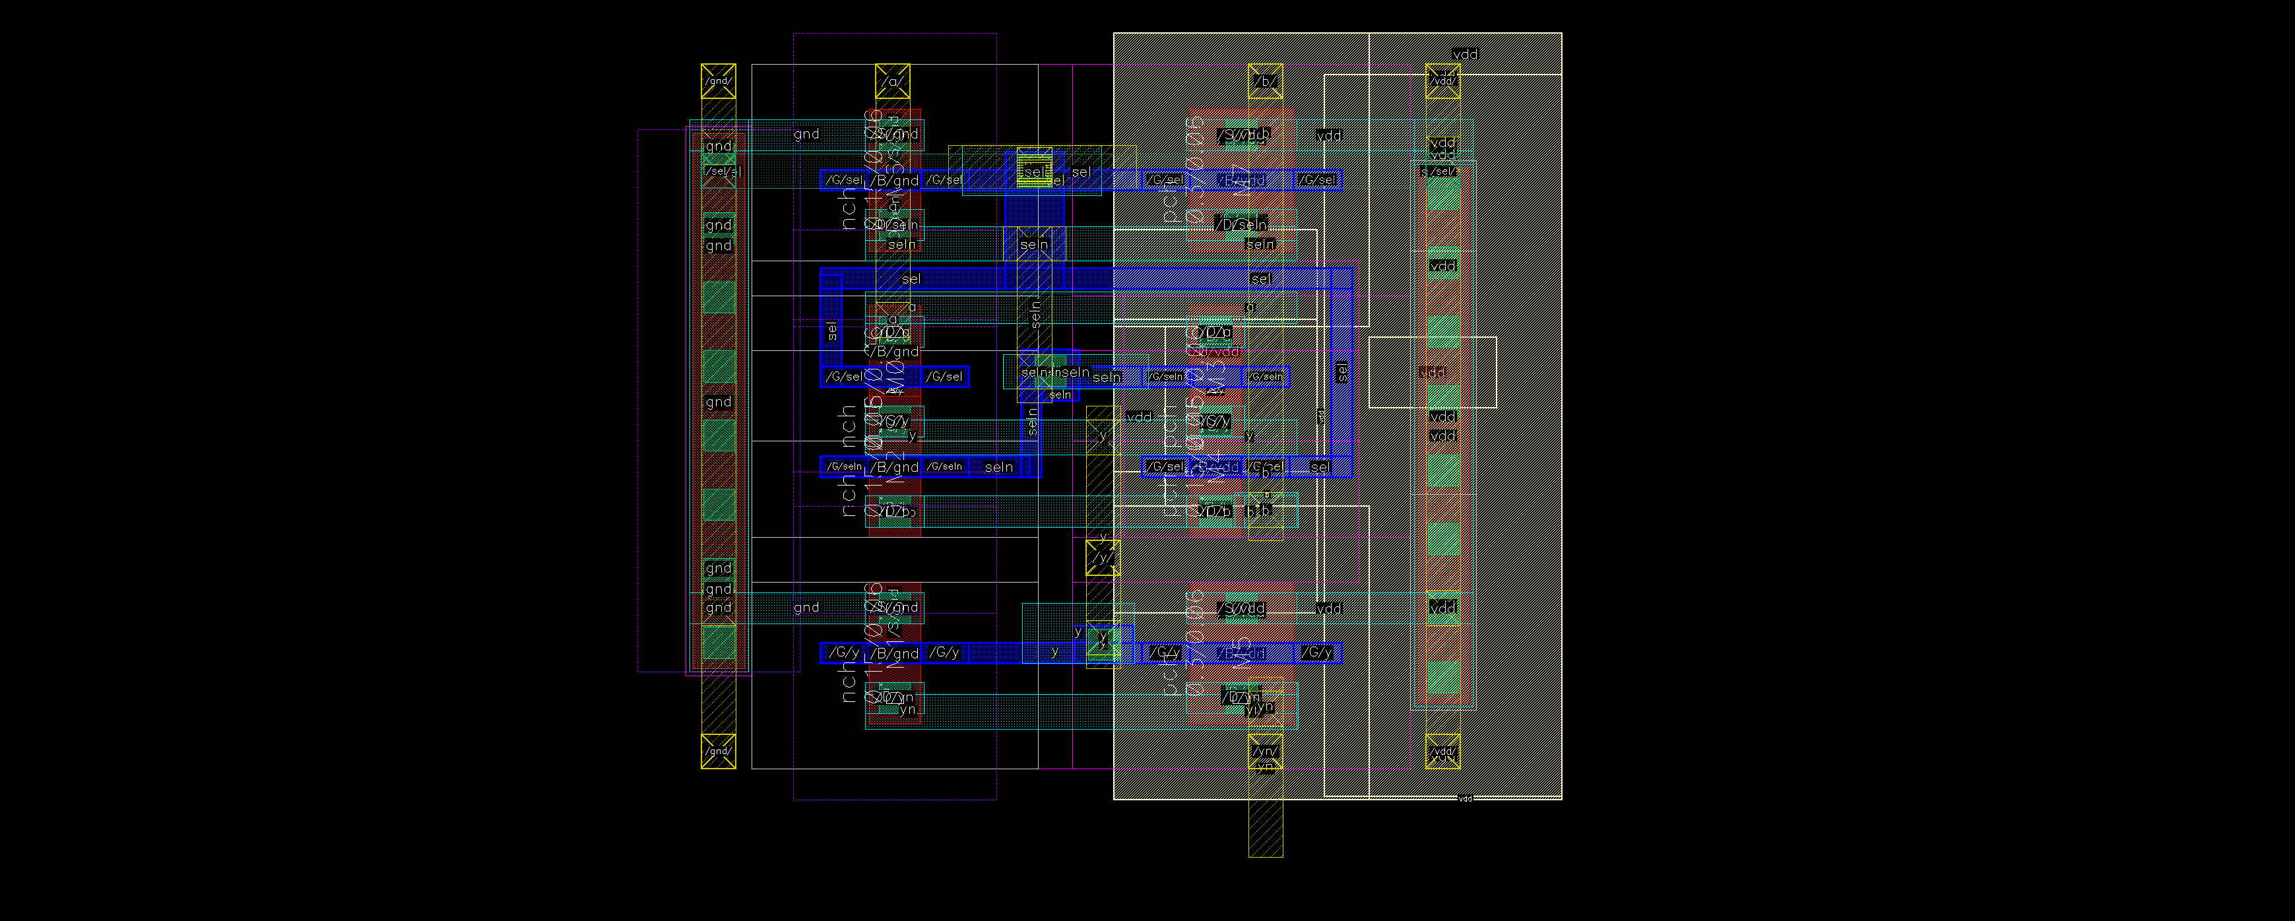
Task: Click the /D/seln label in the PMOS region
Action: coord(1242,224)
